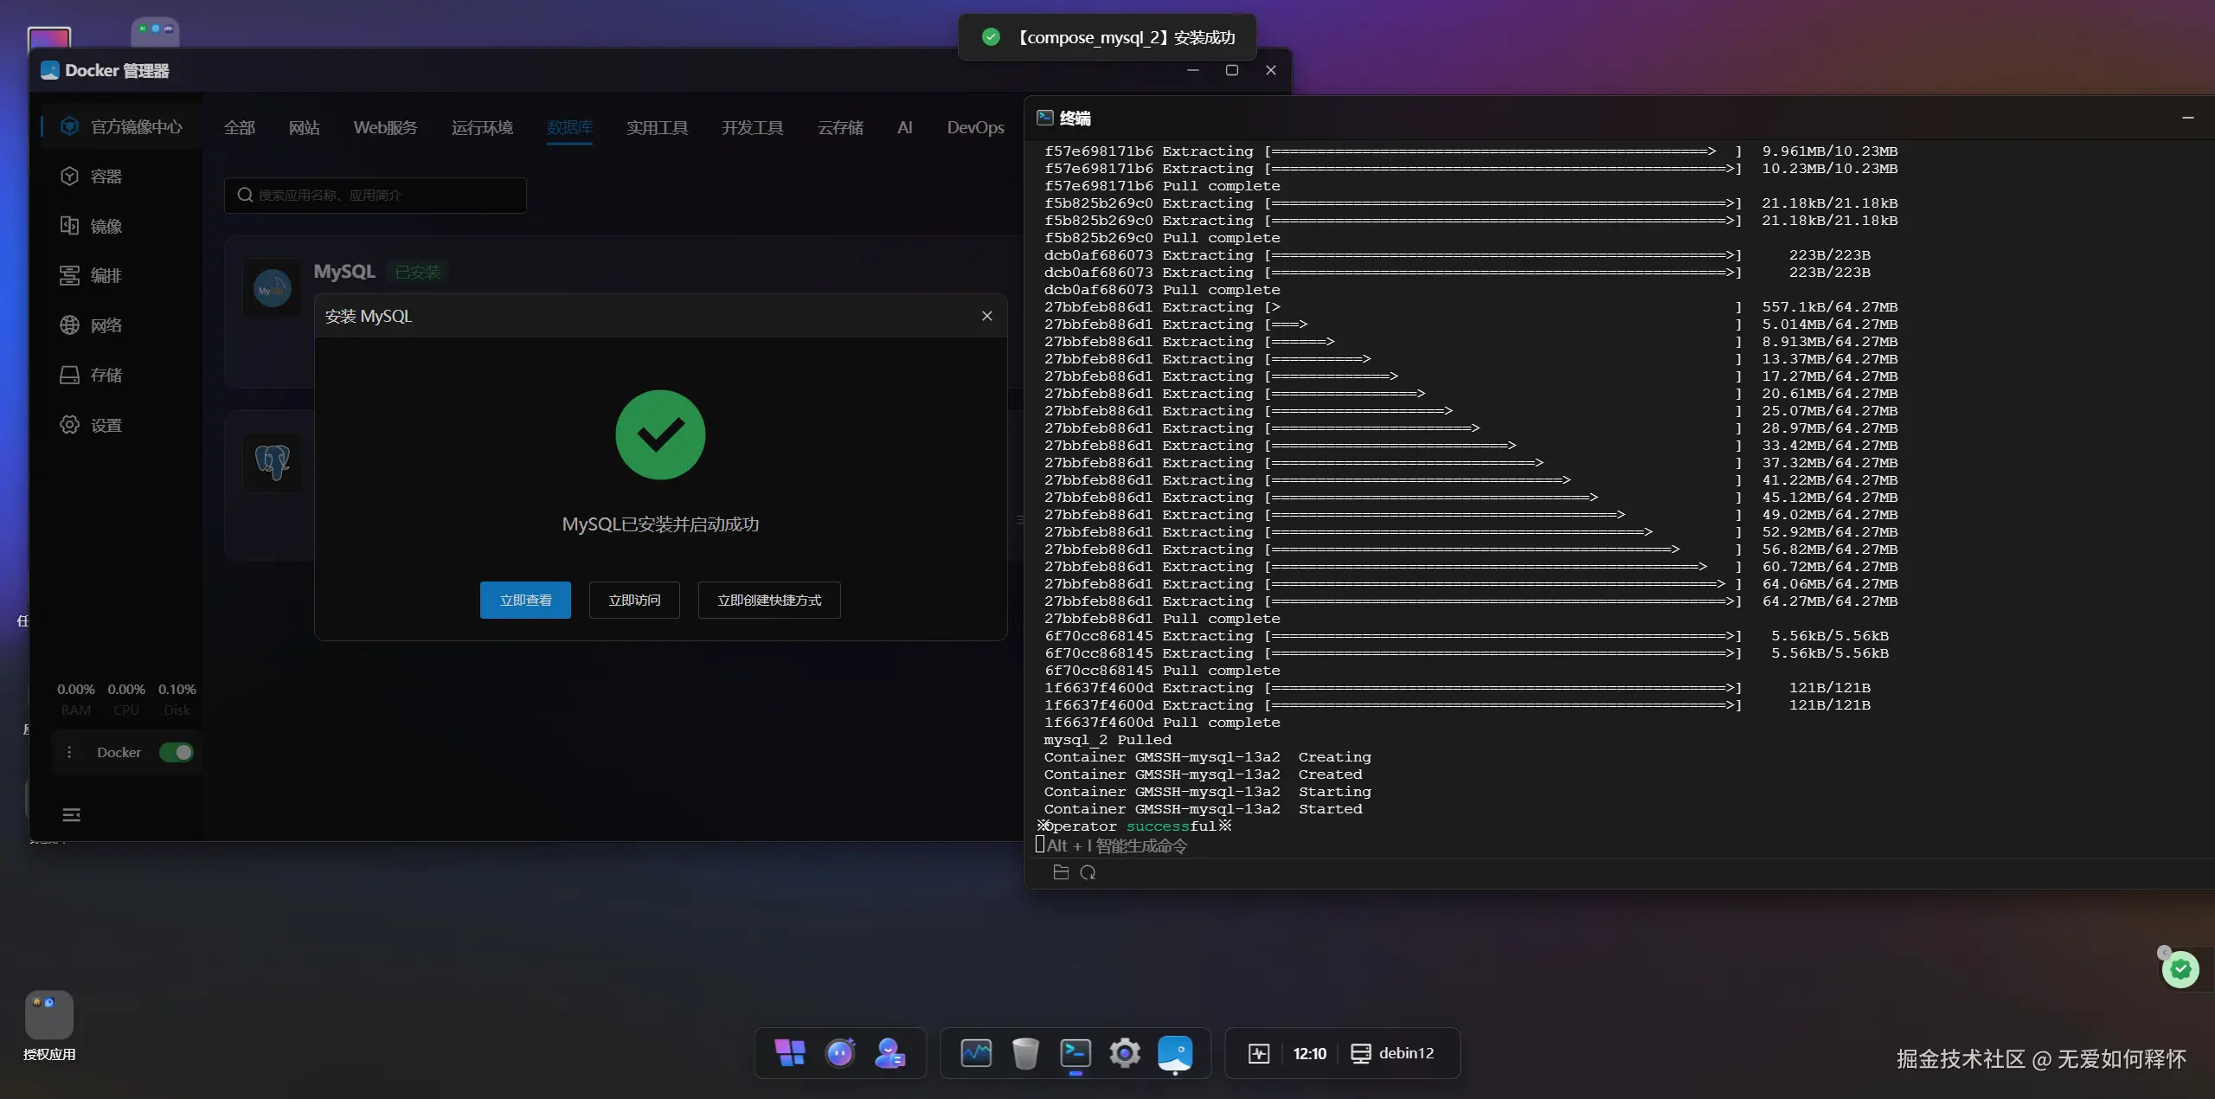This screenshot has width=2215, height=1099.
Task: Open Docker three-dot options menu
Action: tap(69, 752)
